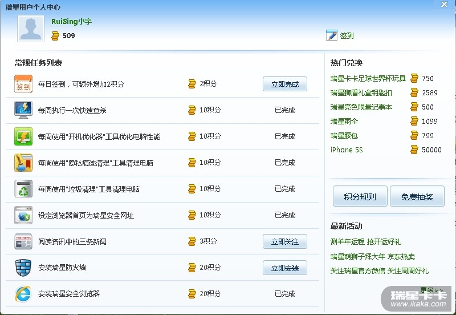The width and height of the screenshot is (456, 315).
Task: Click coin icon in 瑞星安全浏览器 row
Action: [192, 294]
